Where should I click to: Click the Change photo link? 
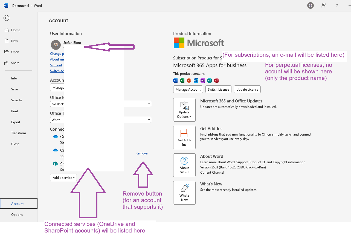pos(57,54)
